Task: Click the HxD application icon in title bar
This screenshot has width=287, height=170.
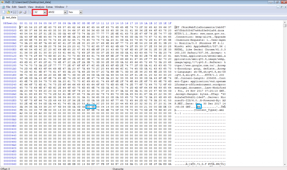Action: [2, 2]
